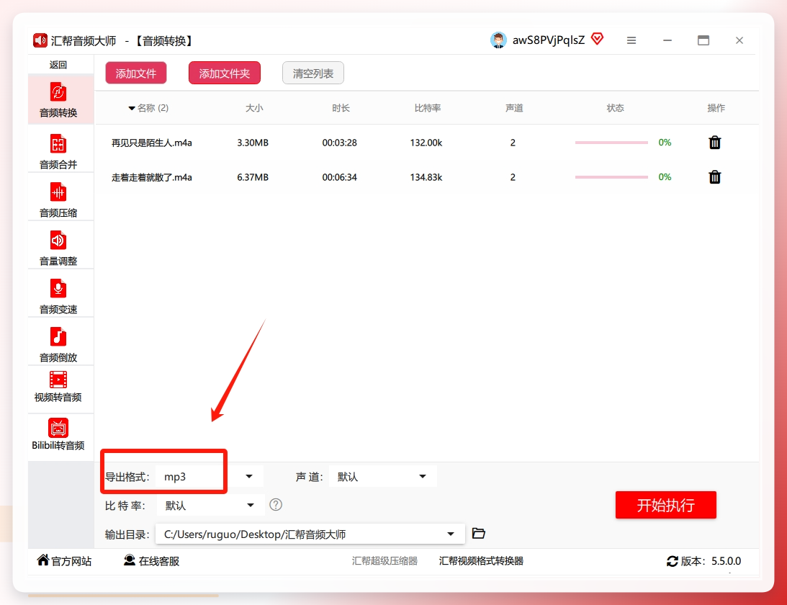
Task: Open the 汇帮超级压缩器 link
Action: coord(384,561)
